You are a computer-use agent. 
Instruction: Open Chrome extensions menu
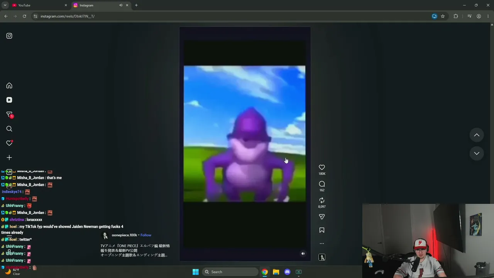coord(456,16)
